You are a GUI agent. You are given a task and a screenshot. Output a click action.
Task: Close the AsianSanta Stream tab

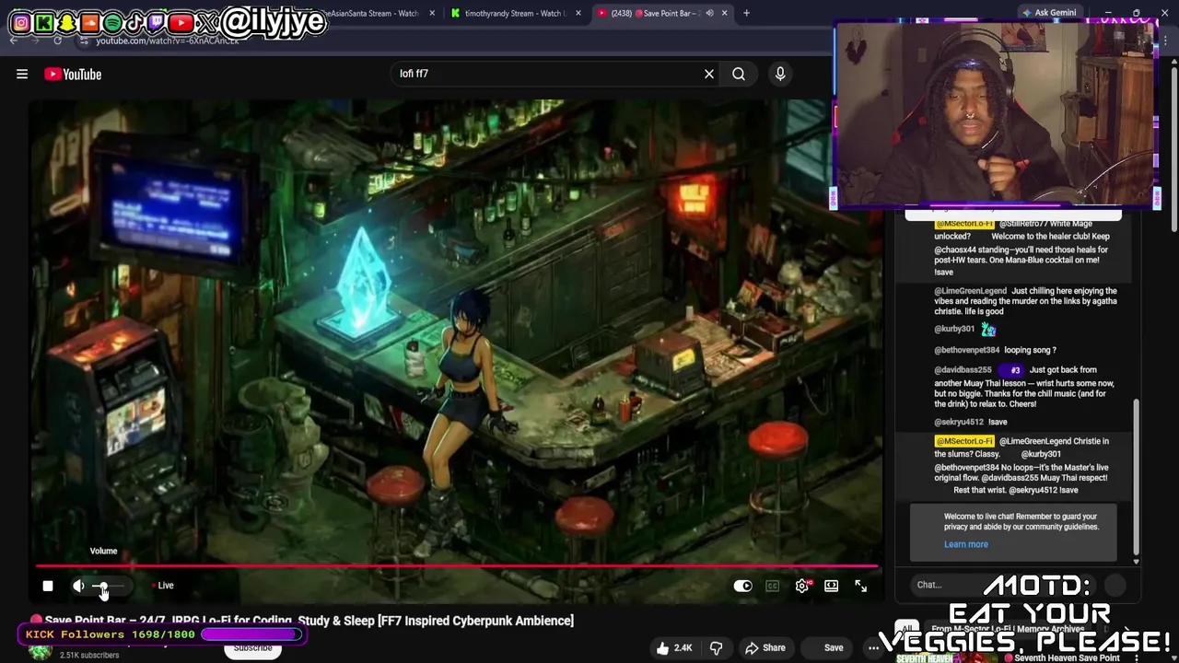click(432, 13)
